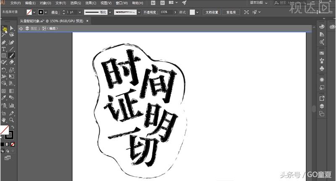
Task: Open brush definition dropdown
Action: 139,13
